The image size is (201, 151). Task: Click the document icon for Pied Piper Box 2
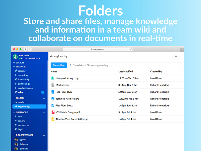click(53, 105)
